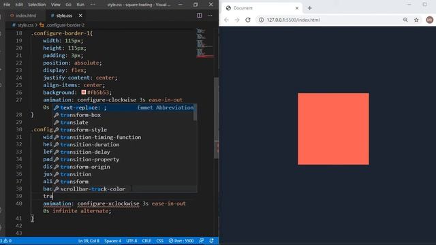Open notifications bell in status bar
436x245 pixels.
212,241
